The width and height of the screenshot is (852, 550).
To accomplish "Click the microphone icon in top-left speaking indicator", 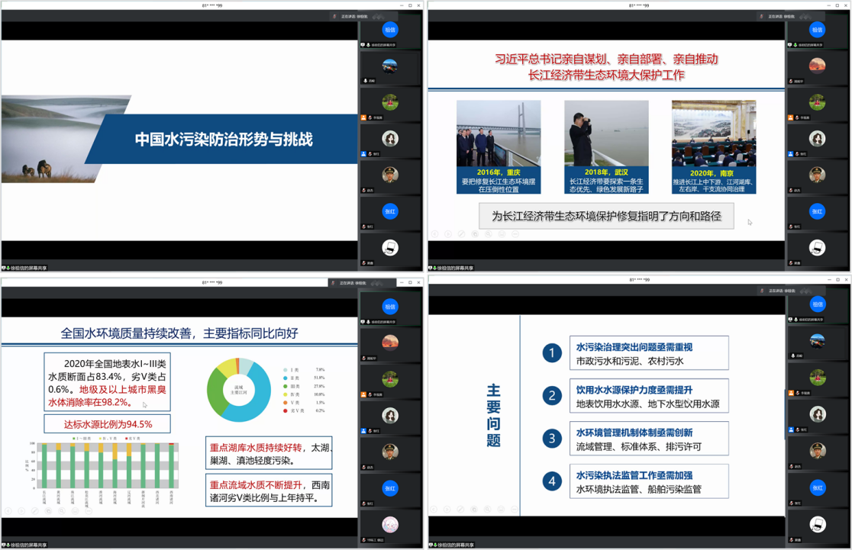I will (x=334, y=16).
